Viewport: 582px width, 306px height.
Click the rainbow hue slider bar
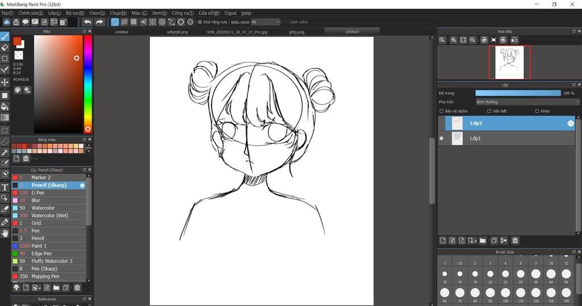(88, 84)
